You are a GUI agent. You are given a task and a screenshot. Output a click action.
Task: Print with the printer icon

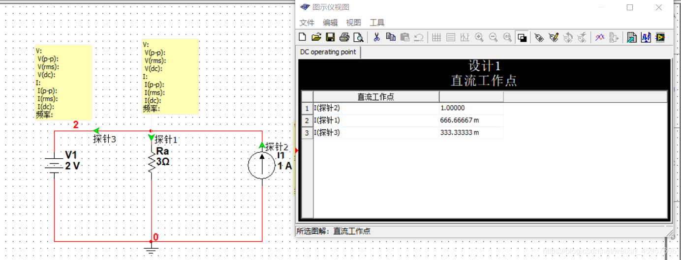click(344, 37)
